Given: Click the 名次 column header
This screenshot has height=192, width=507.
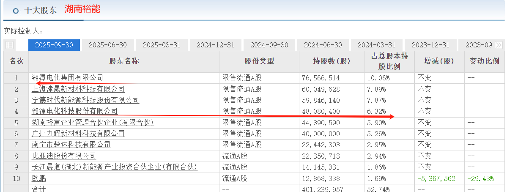Looking at the screenshot, I should [x=16, y=61].
